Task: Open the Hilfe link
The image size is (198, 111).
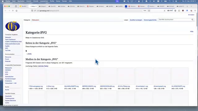Action: 192,31
